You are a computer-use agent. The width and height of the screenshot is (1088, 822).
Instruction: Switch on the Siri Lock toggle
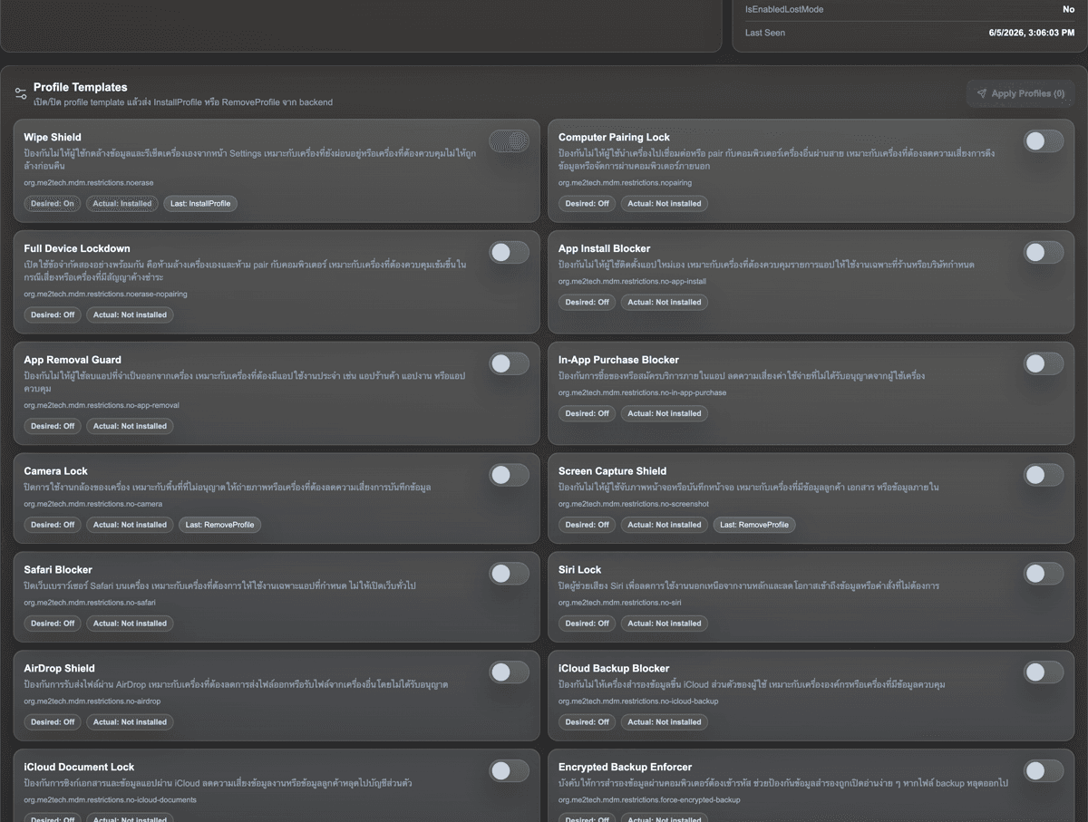coord(1044,574)
